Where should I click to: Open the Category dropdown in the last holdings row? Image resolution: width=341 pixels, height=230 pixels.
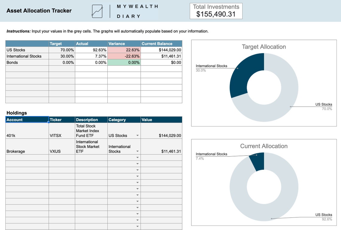point(138,226)
